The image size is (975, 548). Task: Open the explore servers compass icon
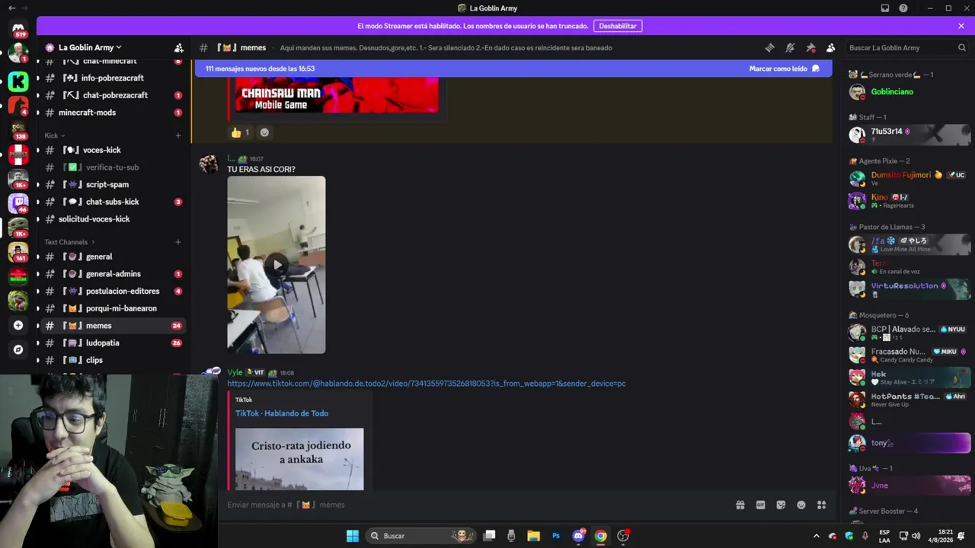18,349
